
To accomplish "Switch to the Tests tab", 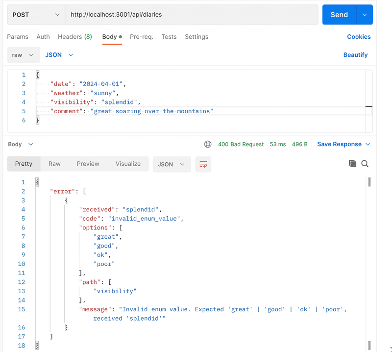I will (x=169, y=37).
